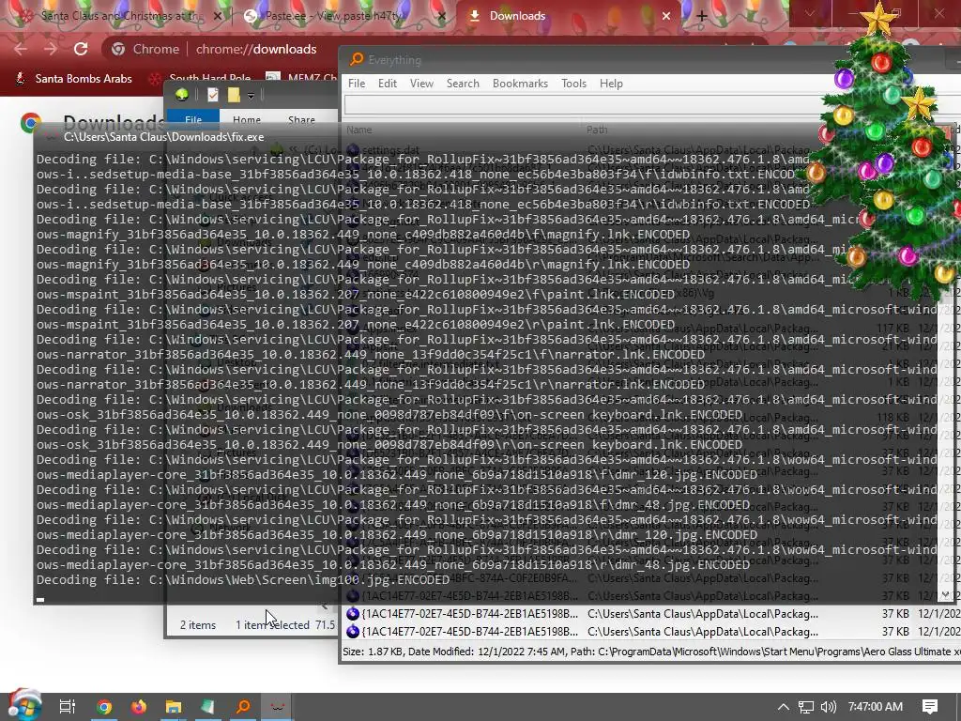Viewport: 961px width, 721px height.
Task: Open Bookmarks menu in Everything window
Action: 520,84
